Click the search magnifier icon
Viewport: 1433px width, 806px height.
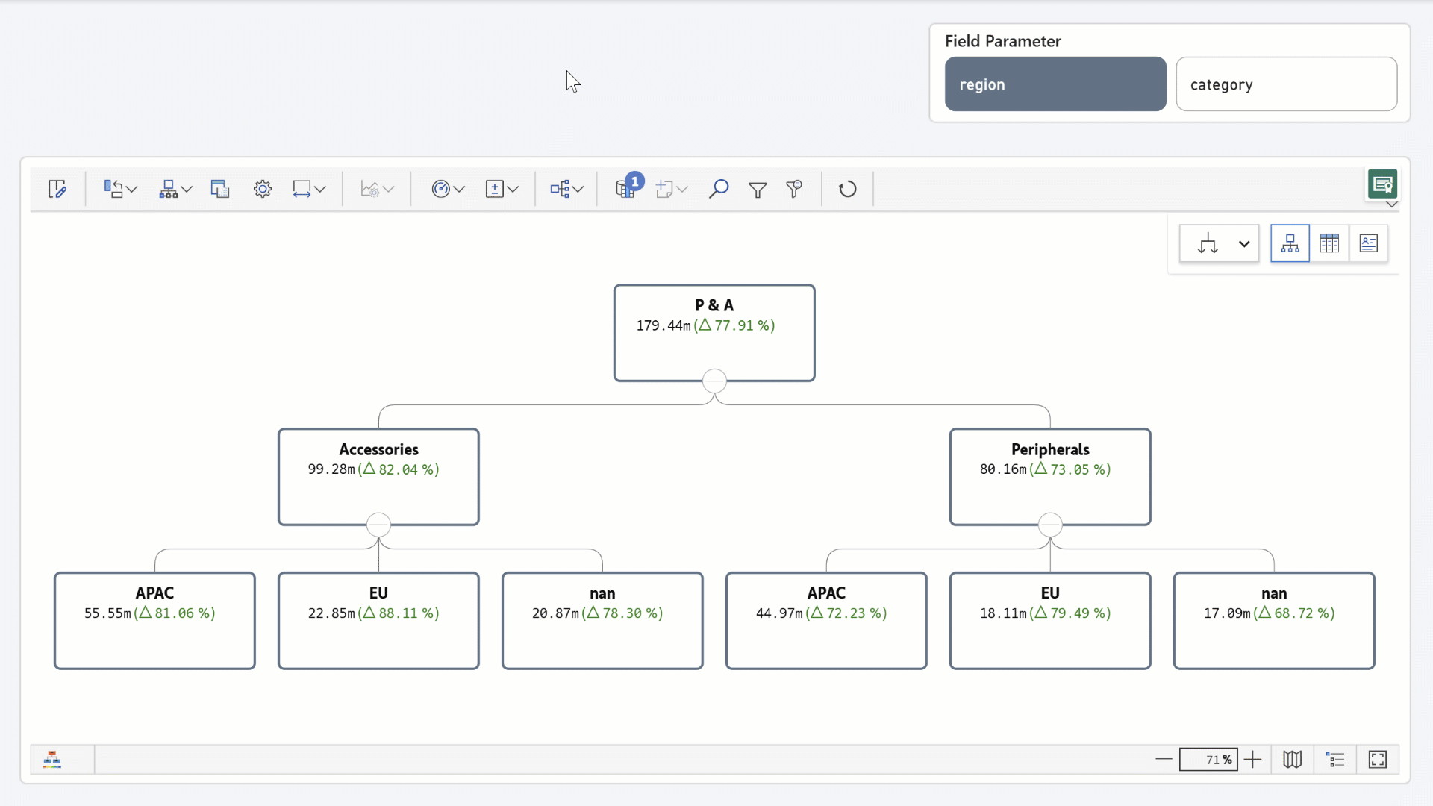(x=718, y=189)
